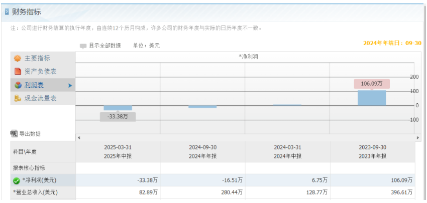Click the pie chart icon for 利润表

18,85
